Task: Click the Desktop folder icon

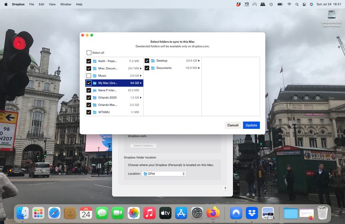Action: pos(153,61)
